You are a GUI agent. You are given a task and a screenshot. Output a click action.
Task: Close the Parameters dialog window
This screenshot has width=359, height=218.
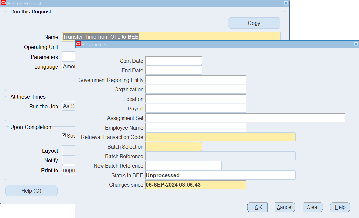point(356,44)
